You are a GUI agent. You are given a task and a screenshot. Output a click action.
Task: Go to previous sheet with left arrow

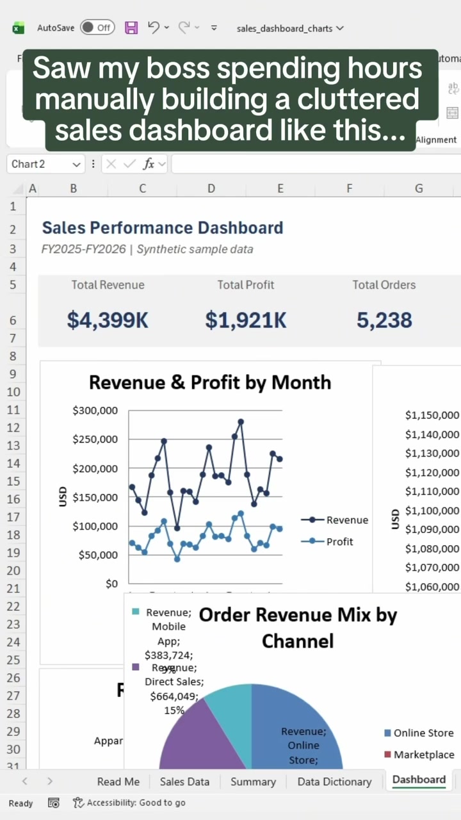pyautogui.click(x=24, y=781)
